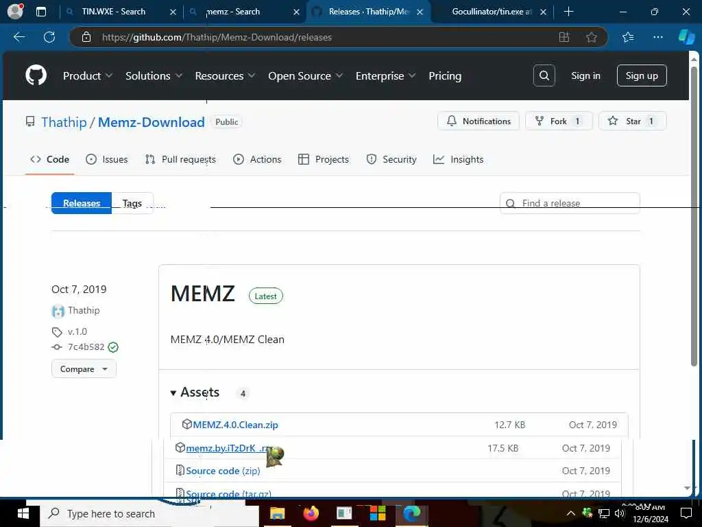Open the v.1.0 tag link
Viewport: 702px width, 527px height.
(x=77, y=331)
